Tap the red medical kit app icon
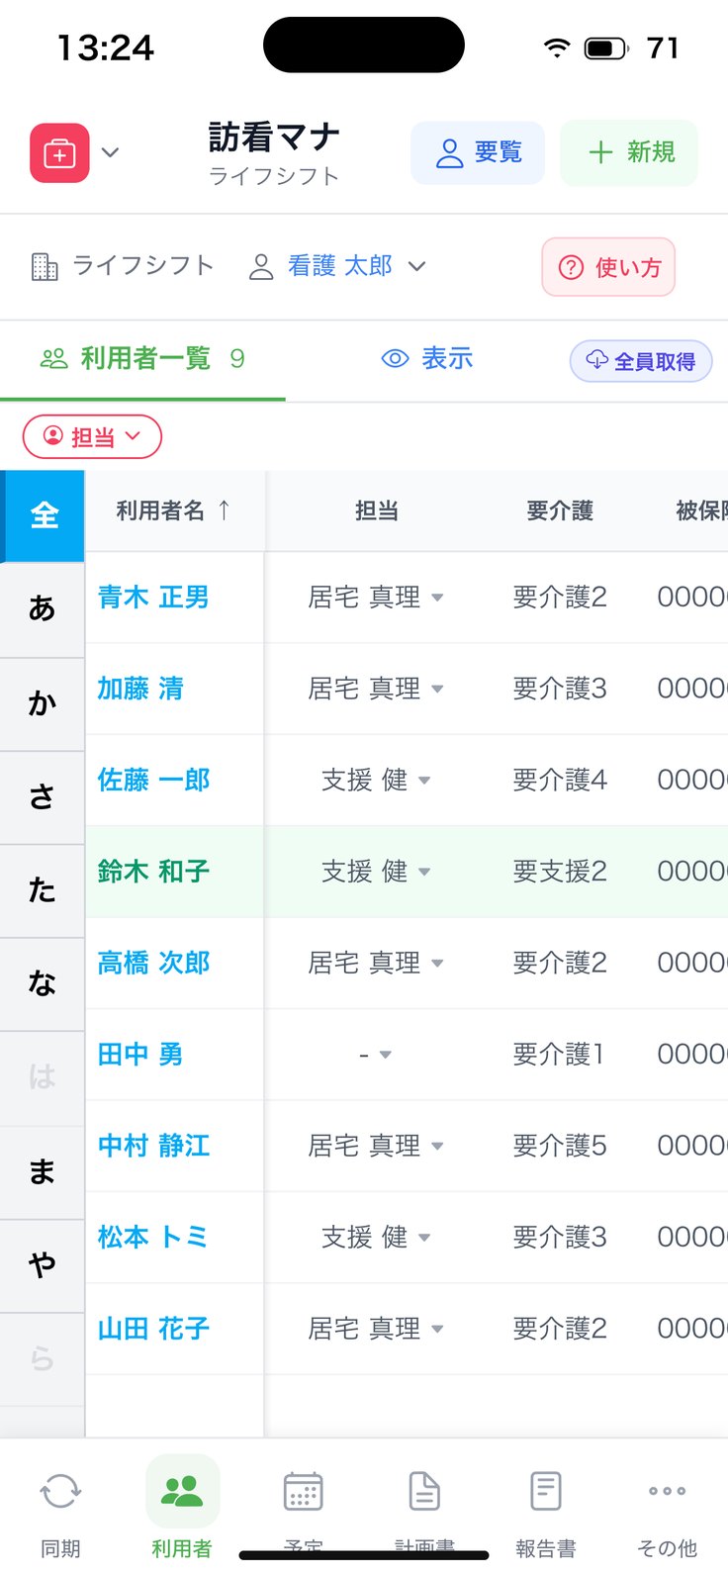The height and width of the screenshot is (1575, 728). [59, 153]
